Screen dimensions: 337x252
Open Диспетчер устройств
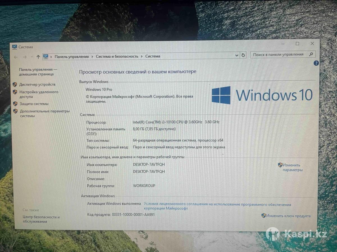point(37,84)
